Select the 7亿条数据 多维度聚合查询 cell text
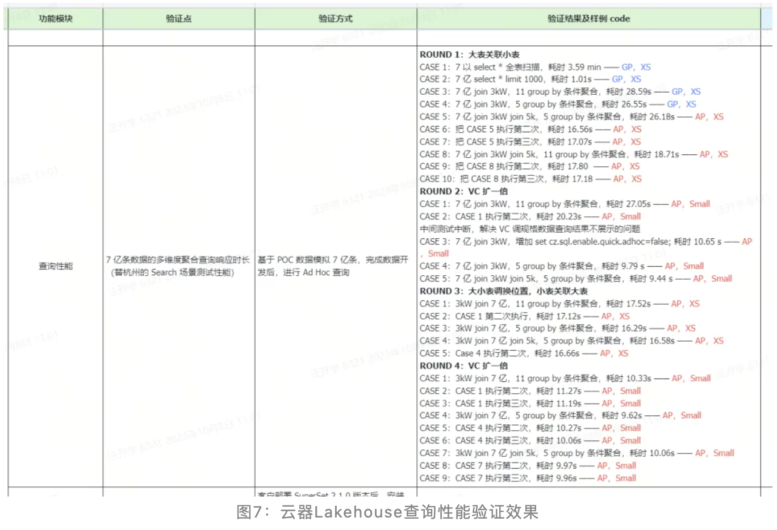The image size is (777, 530). (178, 266)
